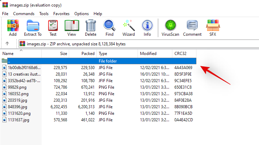Open the Commands menu

pyautogui.click(x=24, y=14)
